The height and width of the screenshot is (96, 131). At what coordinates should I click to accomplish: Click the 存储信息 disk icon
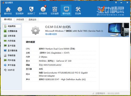coord(5,55)
